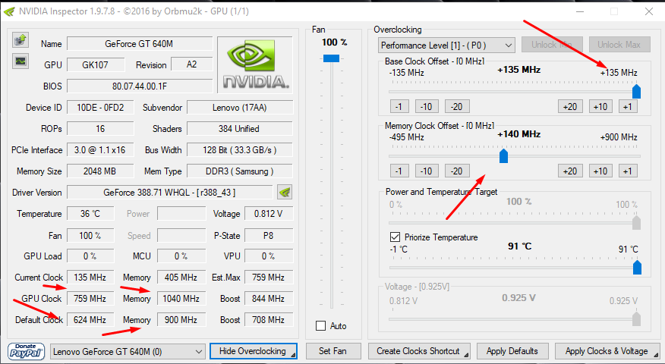
Task: Click Apply Clocks & Voltage button
Action: 607,351
